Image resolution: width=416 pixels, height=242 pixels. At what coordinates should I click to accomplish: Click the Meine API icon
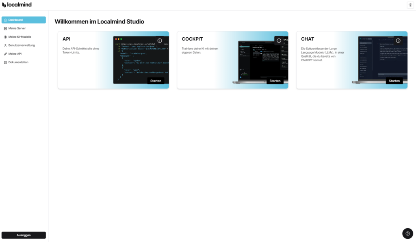click(5, 54)
